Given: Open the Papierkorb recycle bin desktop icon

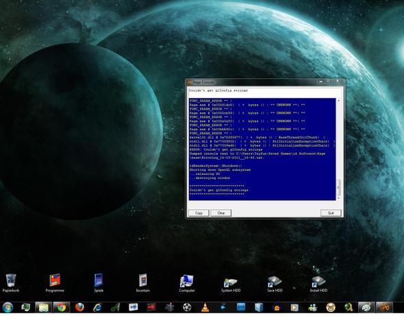Looking at the screenshot, I should pos(11,282).
